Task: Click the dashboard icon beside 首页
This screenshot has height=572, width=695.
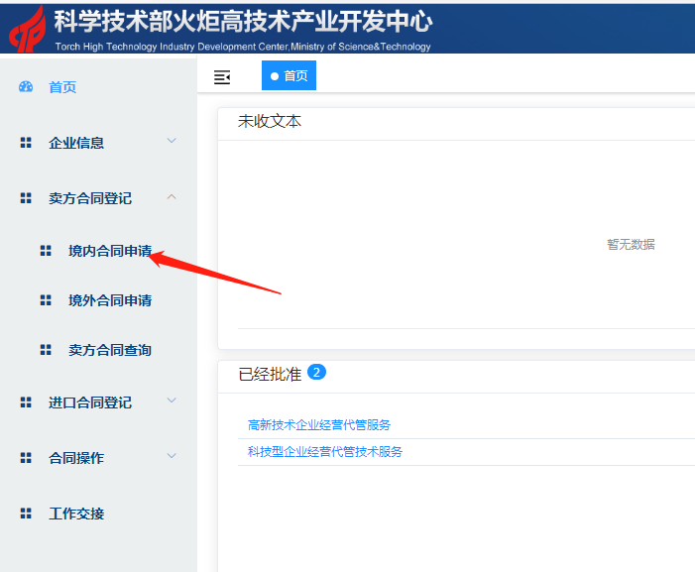Action: coord(26,87)
